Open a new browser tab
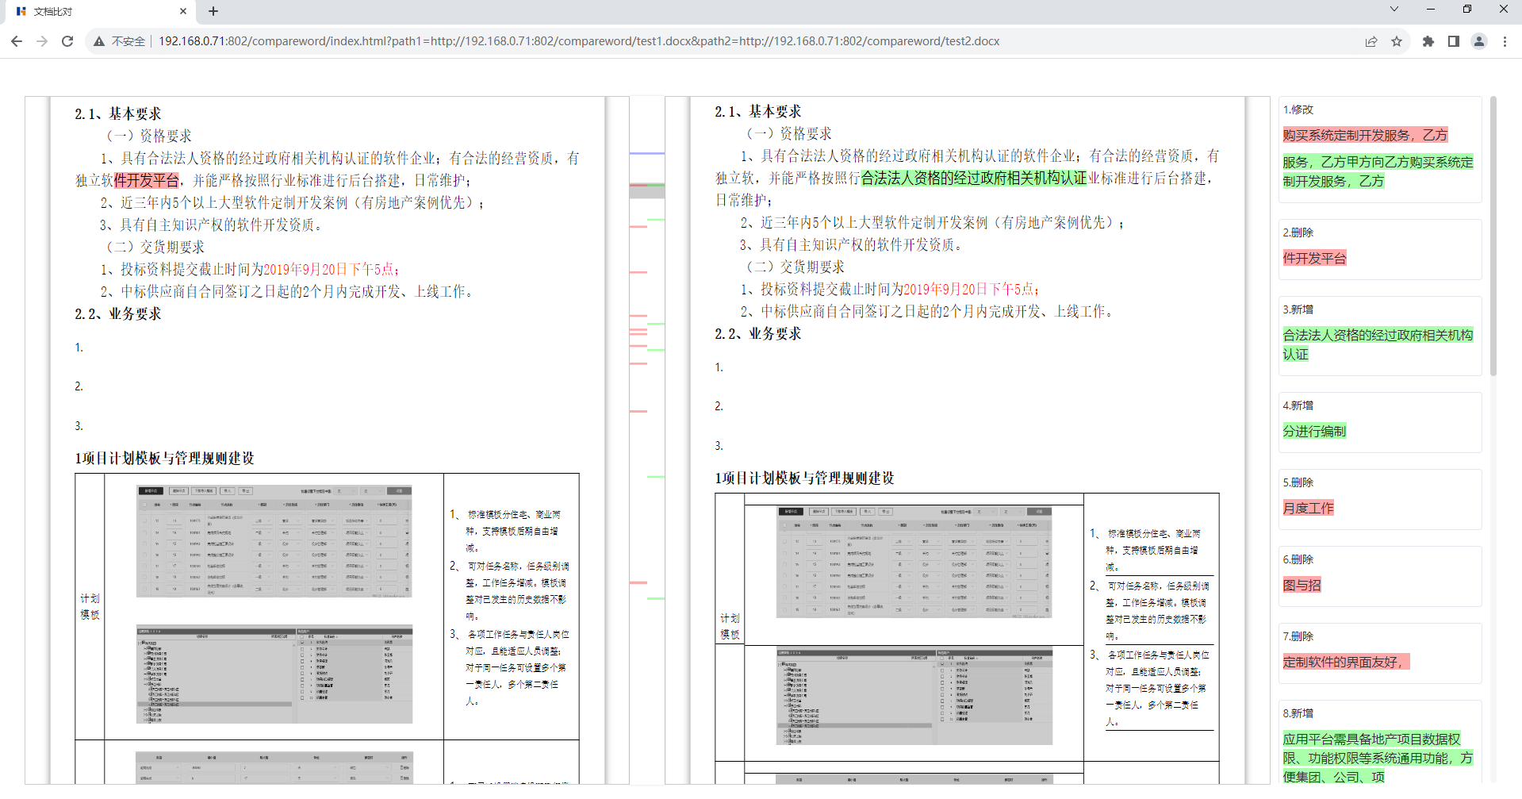This screenshot has width=1522, height=799. [213, 11]
